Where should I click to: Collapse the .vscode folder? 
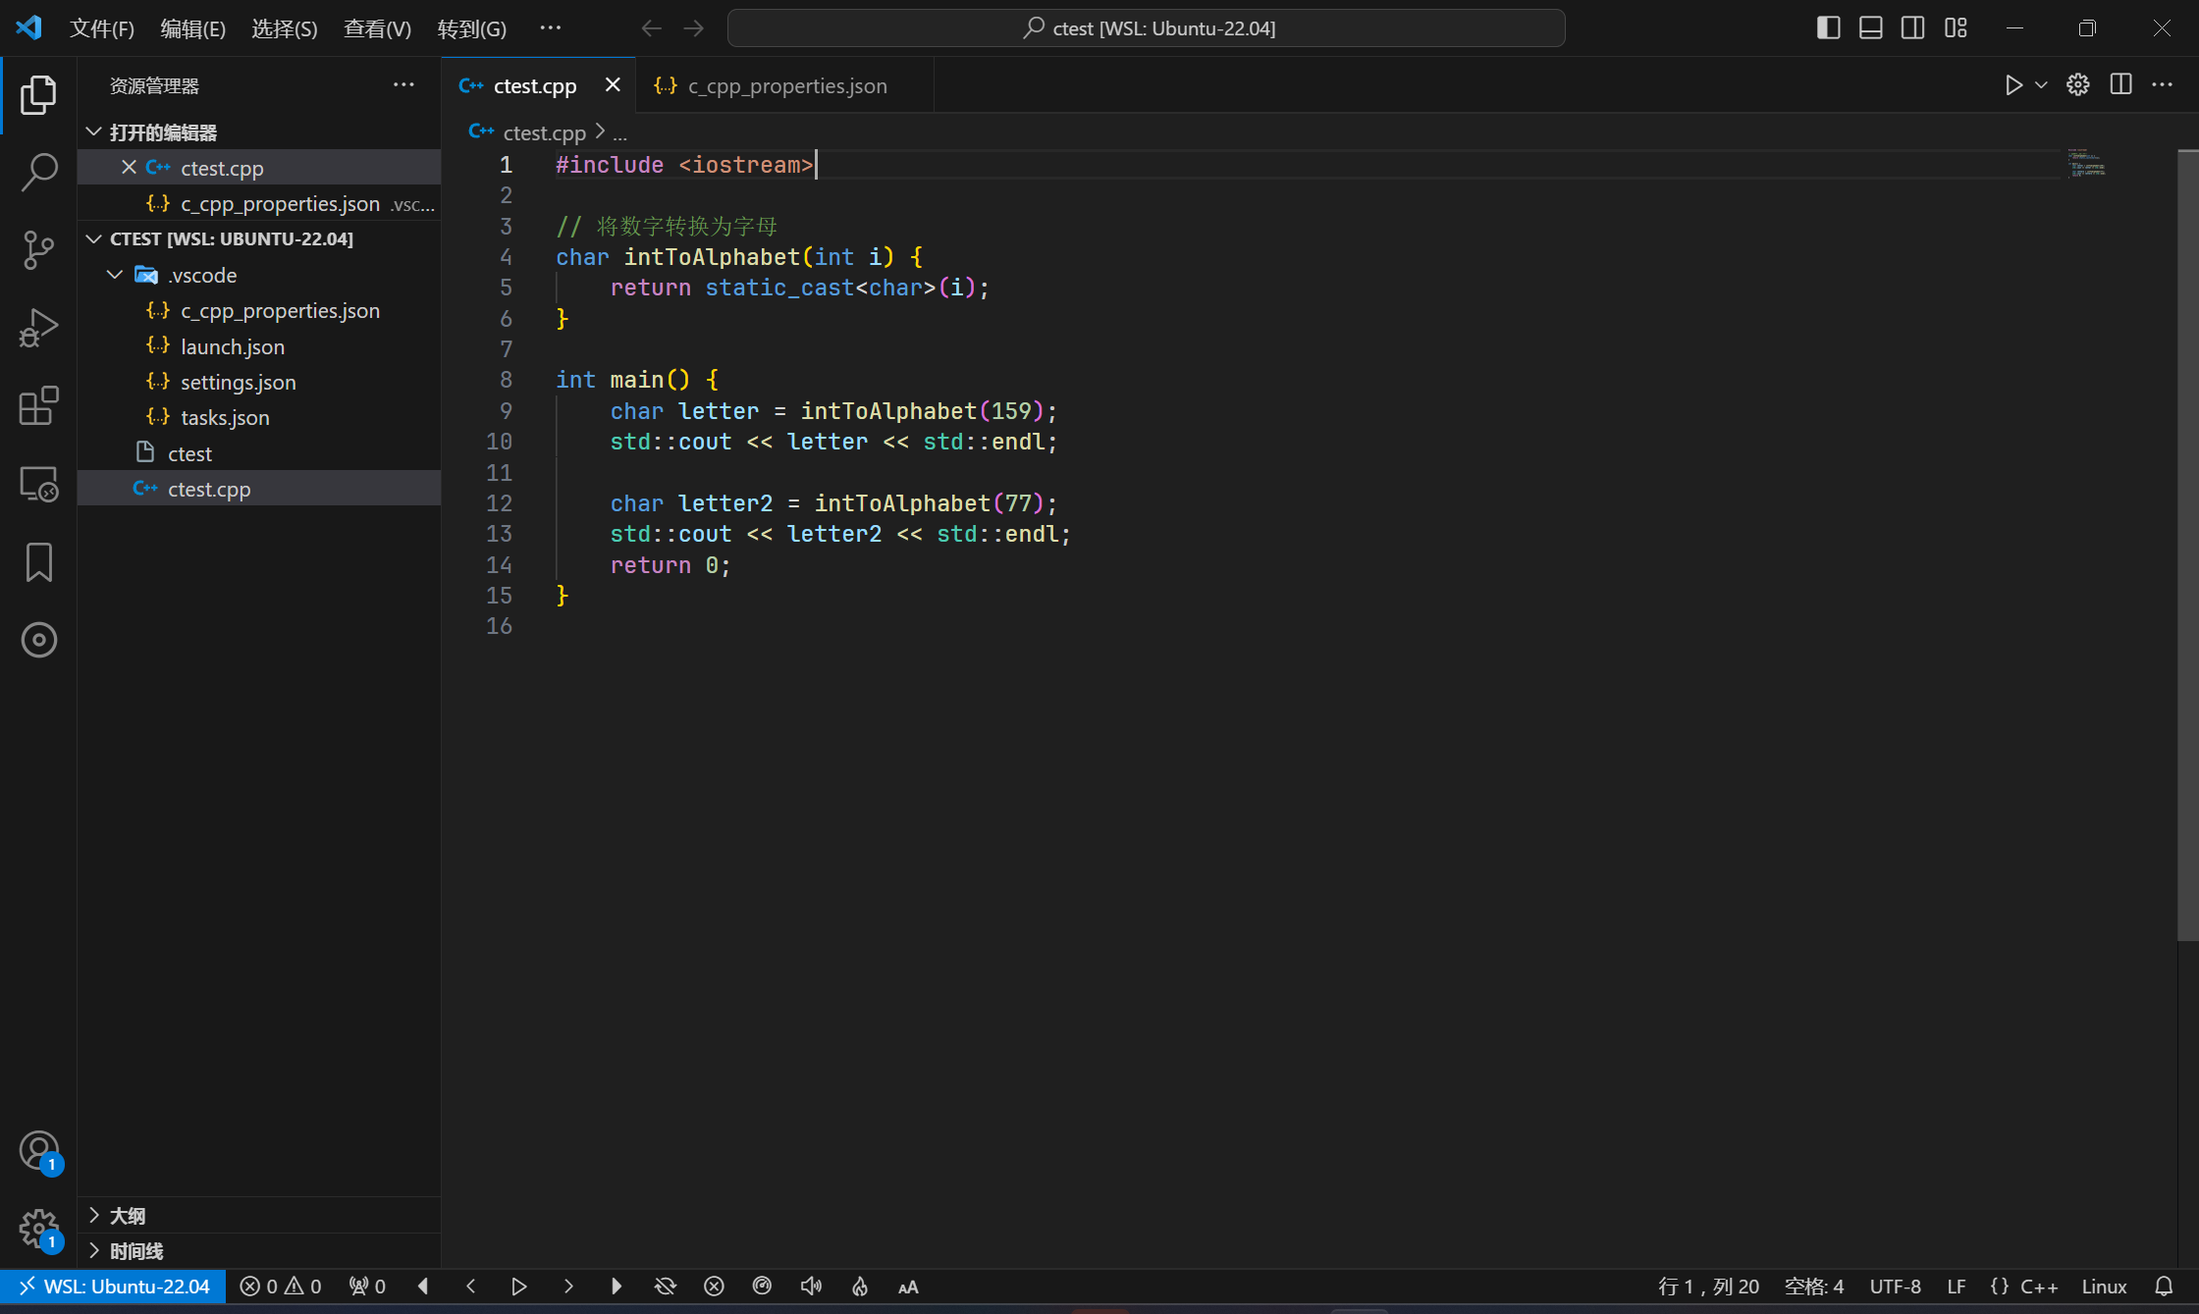[x=259, y=275]
